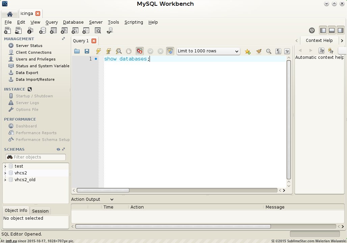347x243 pixels.
Task: Create a new schema icon
Action: tap(42, 30)
